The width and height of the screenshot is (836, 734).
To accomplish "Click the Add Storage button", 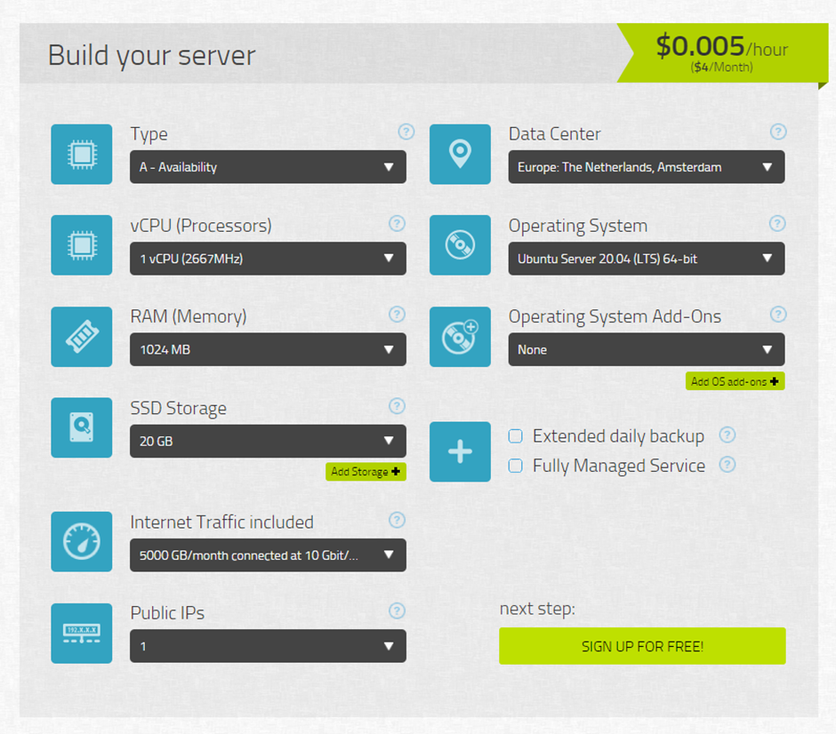I will point(366,472).
